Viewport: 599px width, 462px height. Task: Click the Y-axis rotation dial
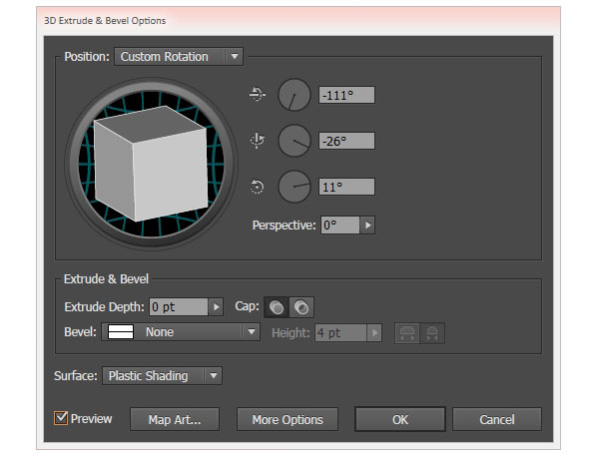(294, 141)
